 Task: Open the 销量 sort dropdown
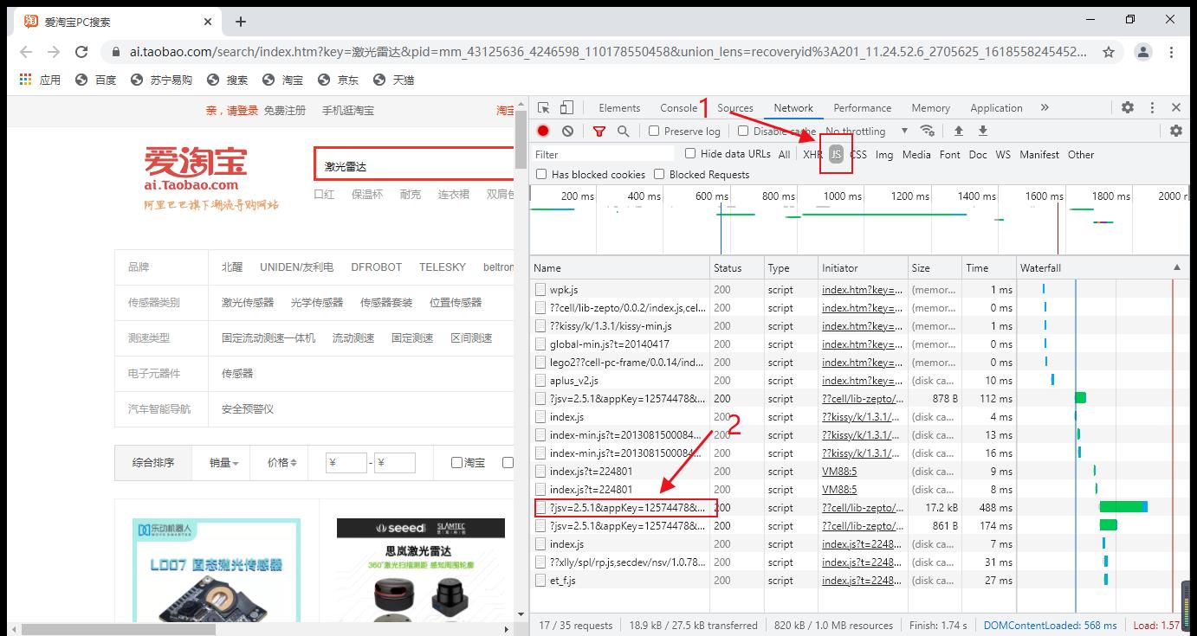(223, 463)
